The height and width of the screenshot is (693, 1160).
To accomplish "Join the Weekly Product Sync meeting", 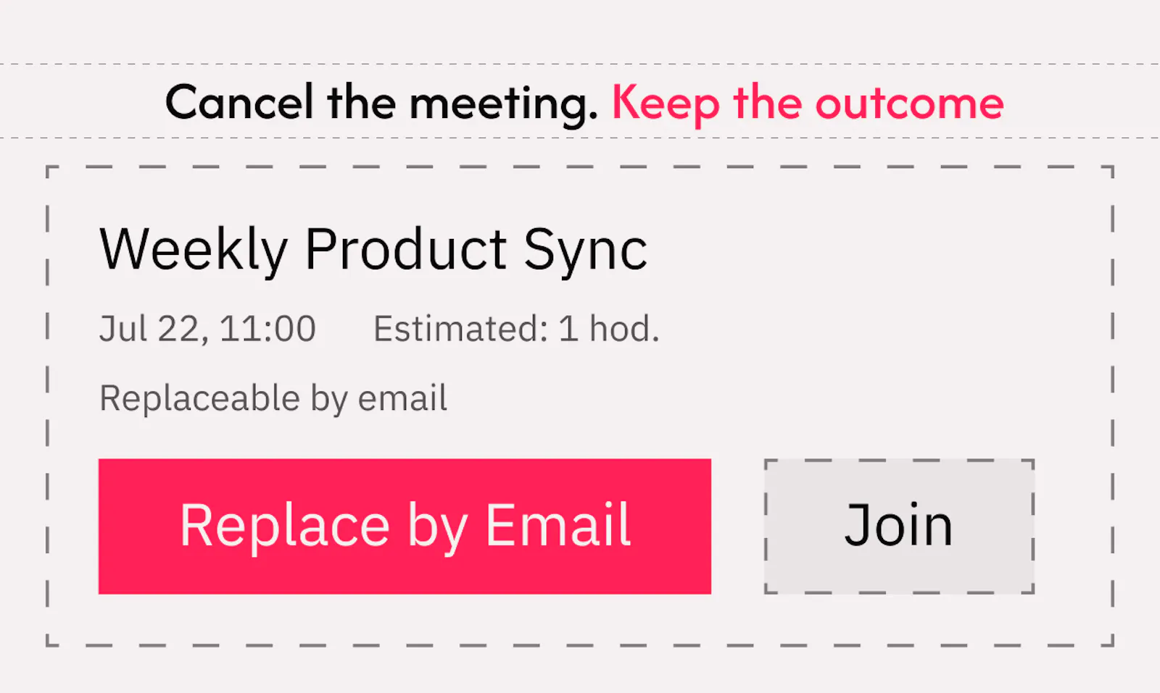I will tap(899, 526).
